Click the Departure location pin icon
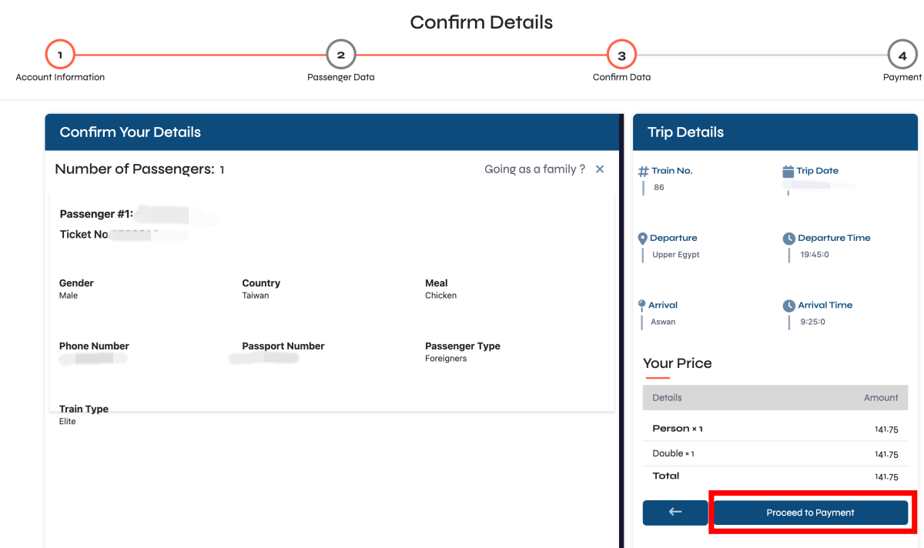The height and width of the screenshot is (548, 924). [643, 239]
